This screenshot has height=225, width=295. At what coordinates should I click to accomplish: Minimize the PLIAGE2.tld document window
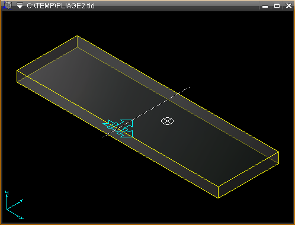click(x=265, y=6)
